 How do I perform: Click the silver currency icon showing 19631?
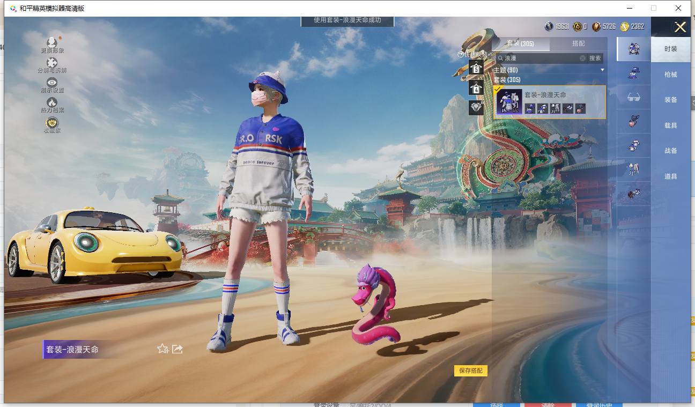tap(549, 26)
